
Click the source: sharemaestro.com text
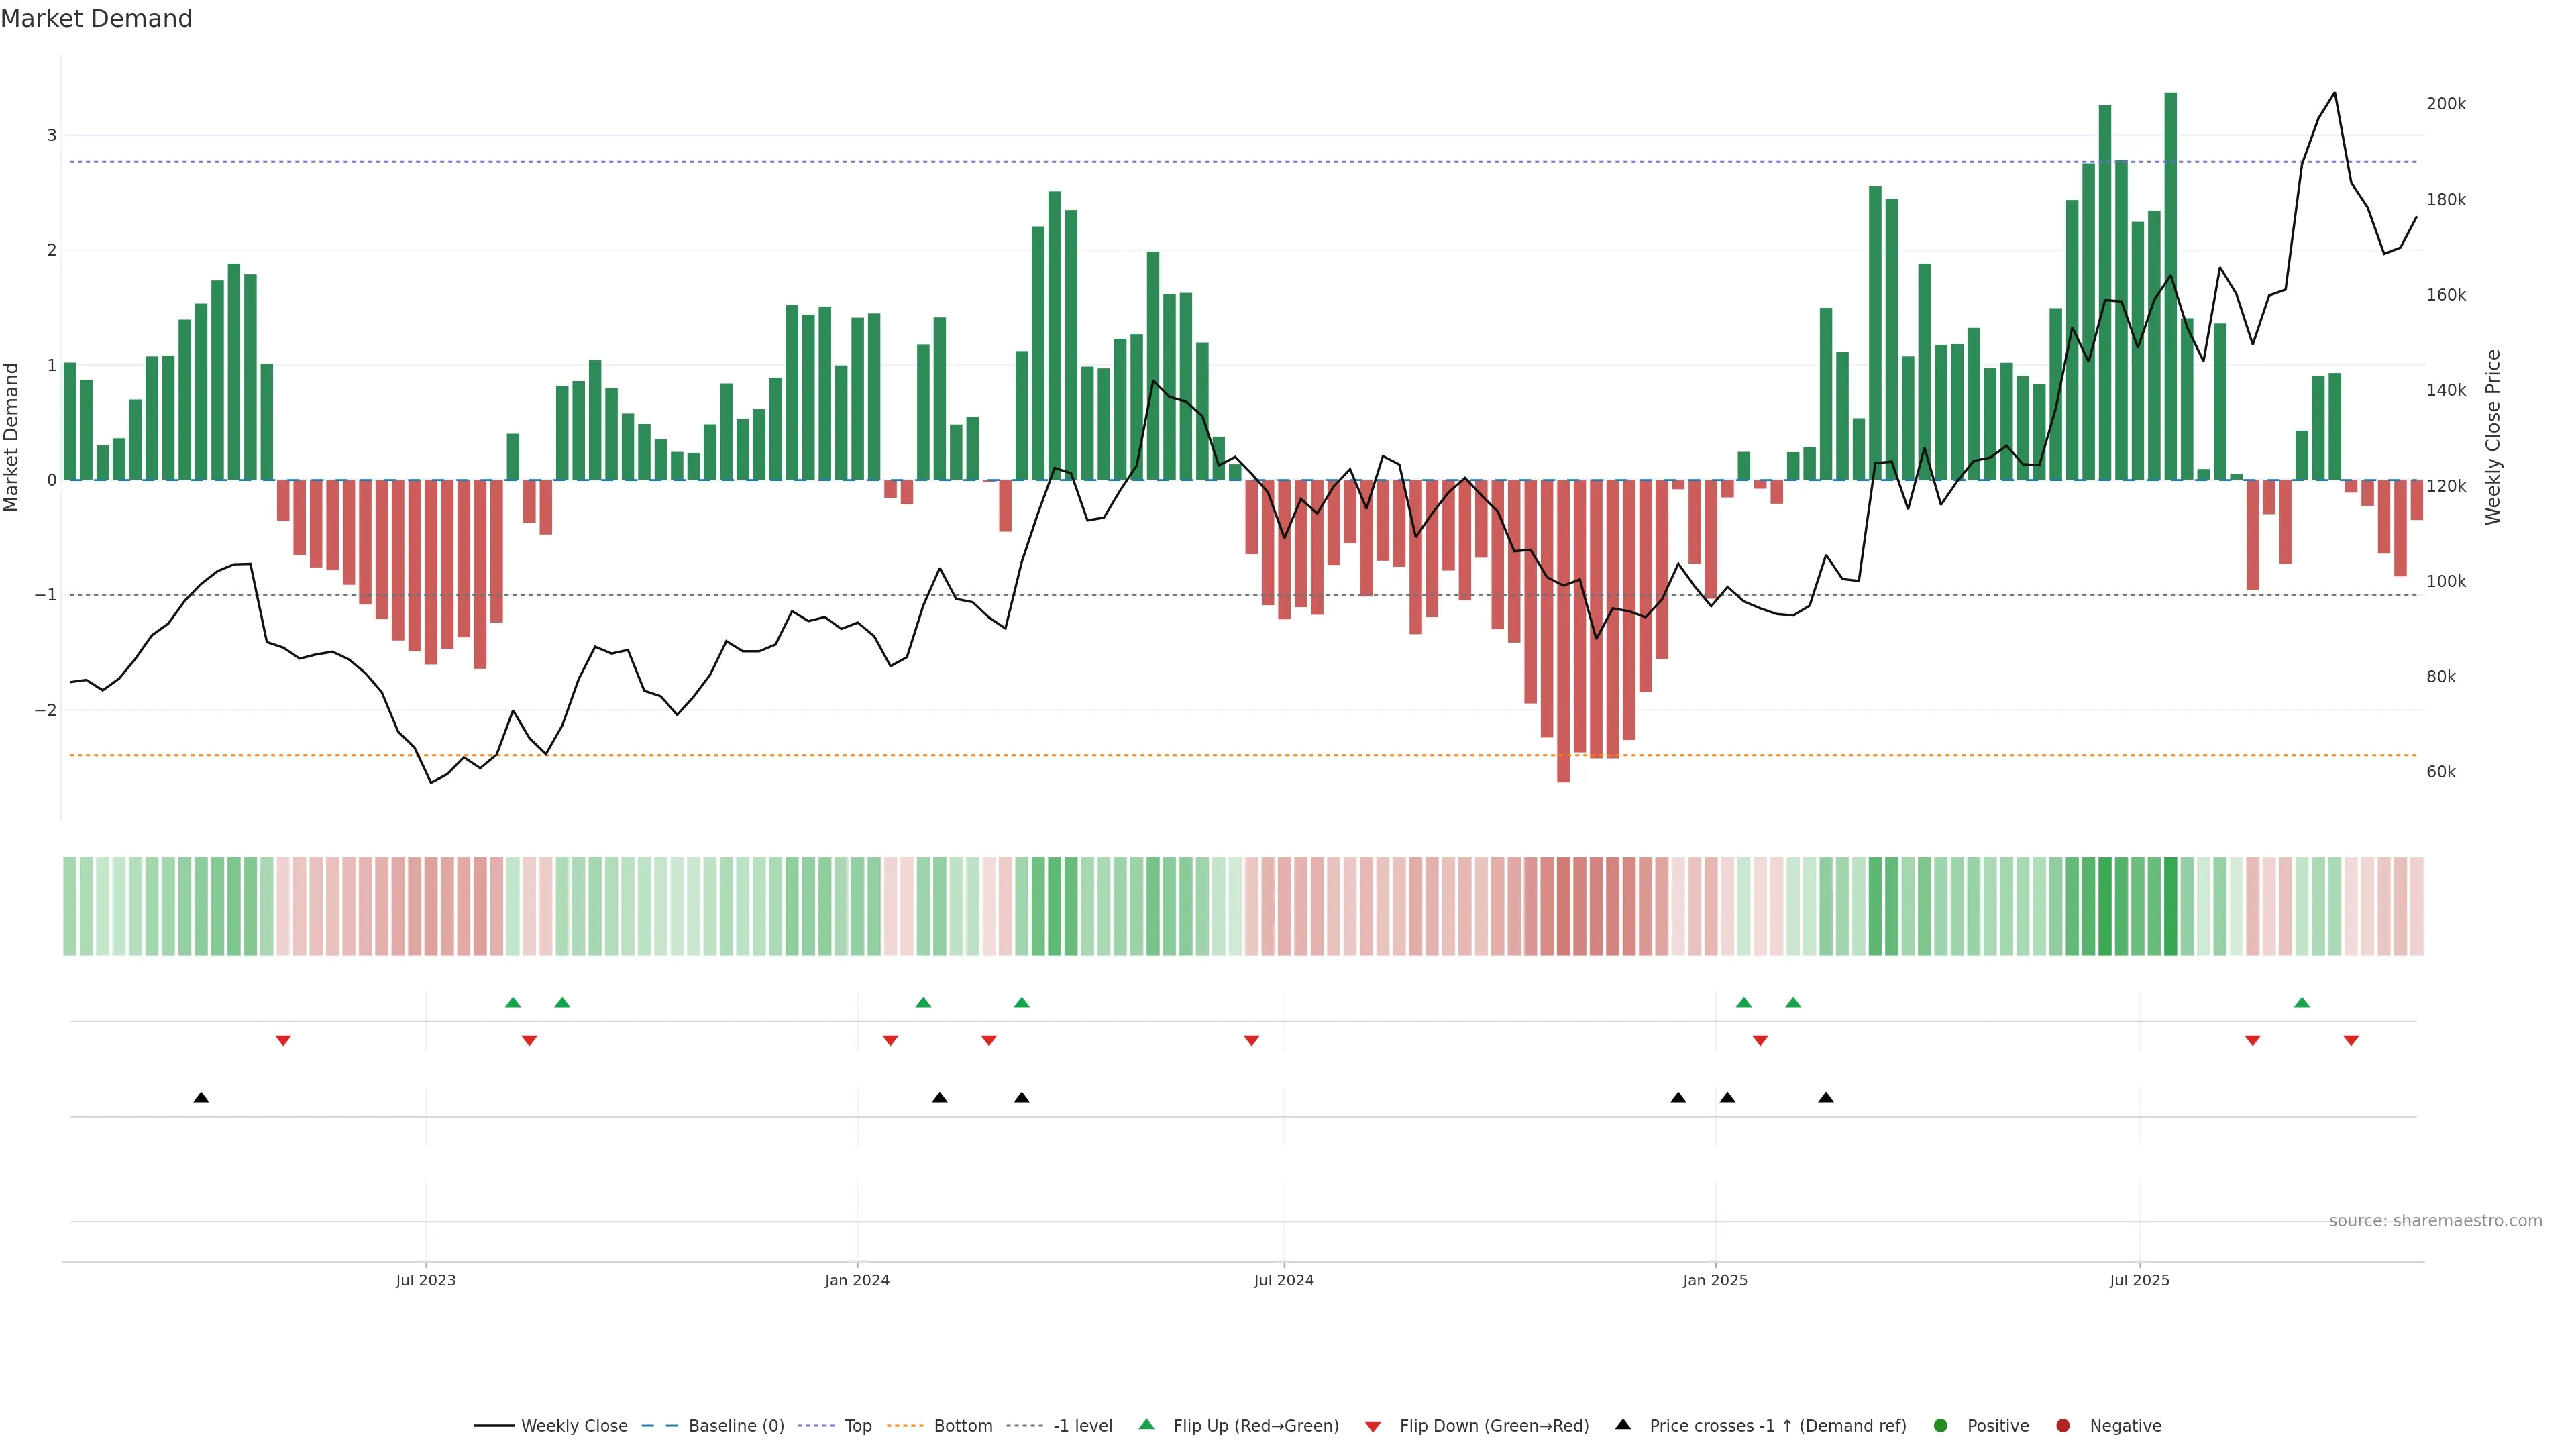point(2435,1221)
